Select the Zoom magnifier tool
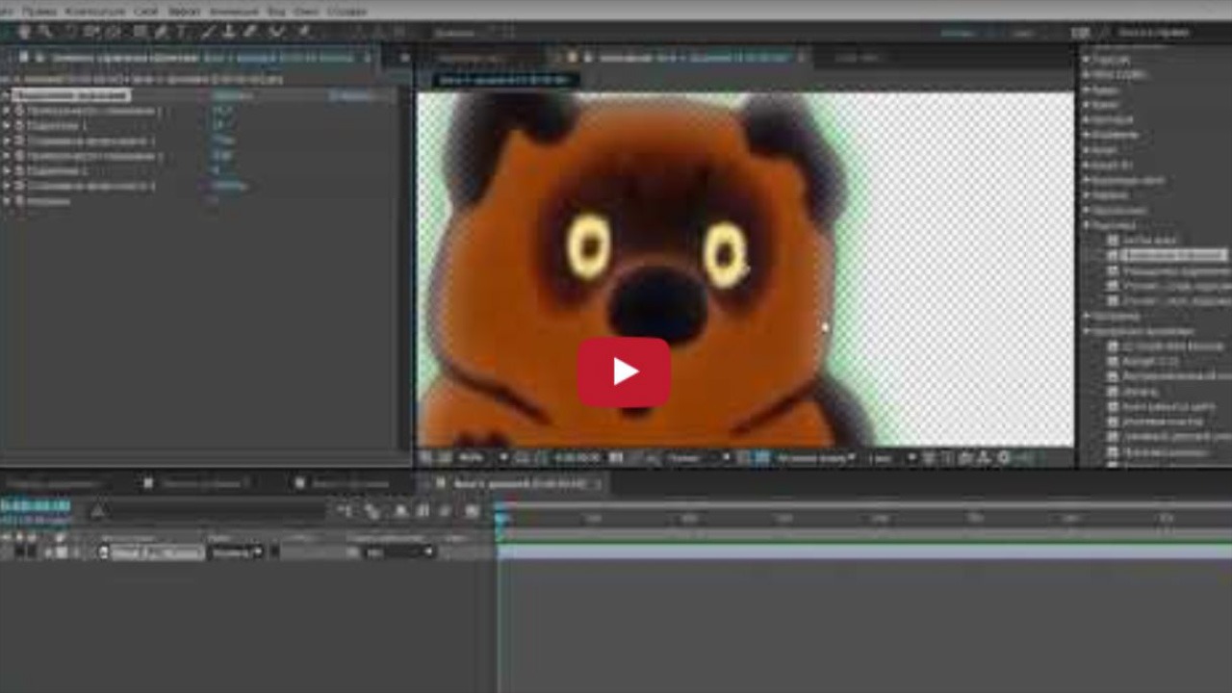This screenshot has width=1232, height=693. [45, 32]
